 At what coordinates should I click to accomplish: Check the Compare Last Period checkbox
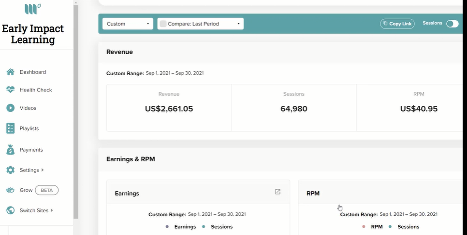click(163, 24)
